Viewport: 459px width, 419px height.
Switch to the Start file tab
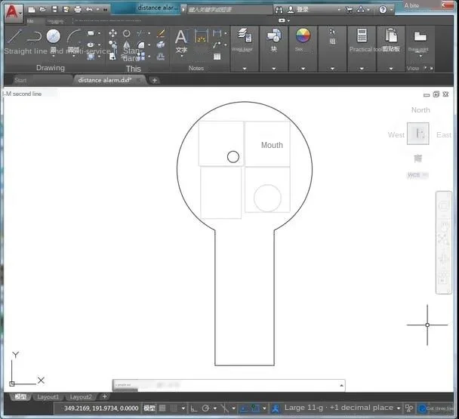pyautogui.click(x=20, y=80)
